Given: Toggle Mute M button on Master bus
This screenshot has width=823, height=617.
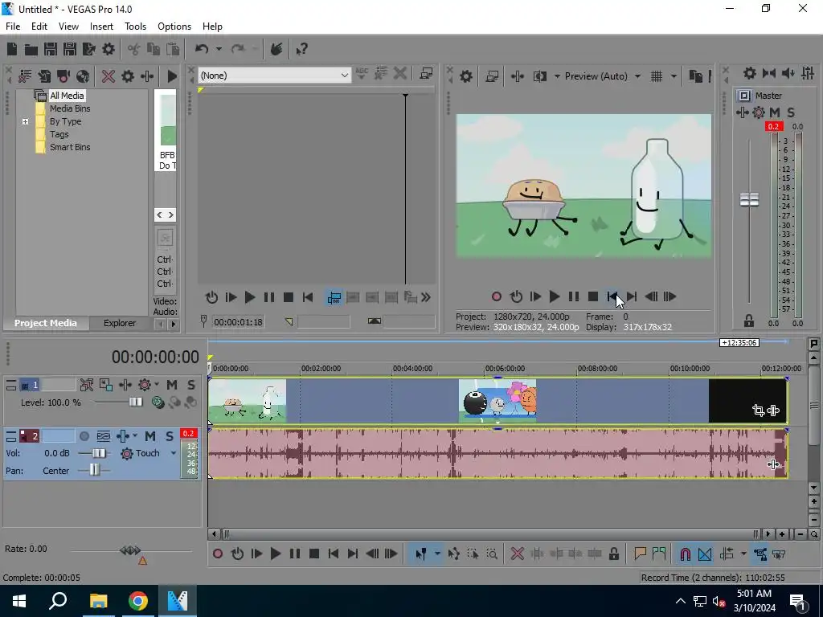Looking at the screenshot, I should point(775,112).
